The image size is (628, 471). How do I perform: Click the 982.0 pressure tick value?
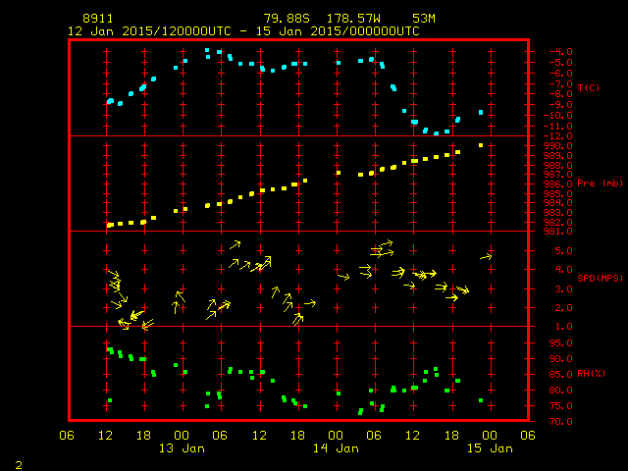(x=558, y=223)
